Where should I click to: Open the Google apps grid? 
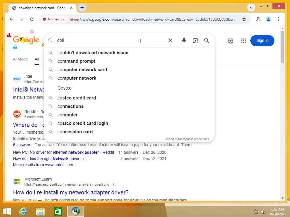(244, 41)
